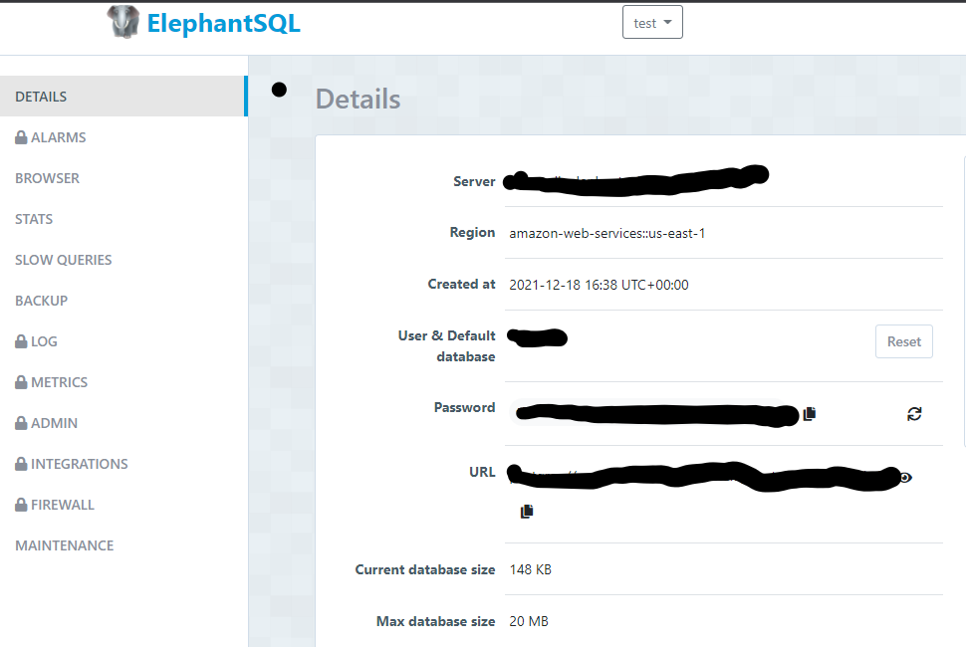Select the current database size 148 KB
The width and height of the screenshot is (966, 647).
[x=531, y=569]
